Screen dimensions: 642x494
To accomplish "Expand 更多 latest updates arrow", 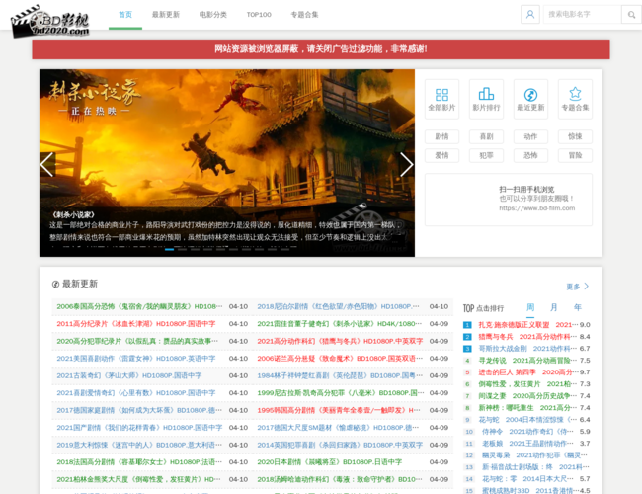I will coord(578,287).
